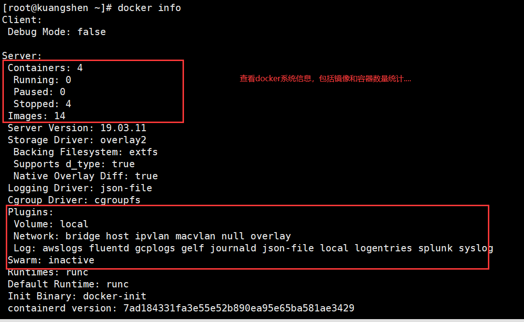The width and height of the screenshot is (524, 322).
Task: Click the 'Plugins:' heading line
Action: [30, 212]
